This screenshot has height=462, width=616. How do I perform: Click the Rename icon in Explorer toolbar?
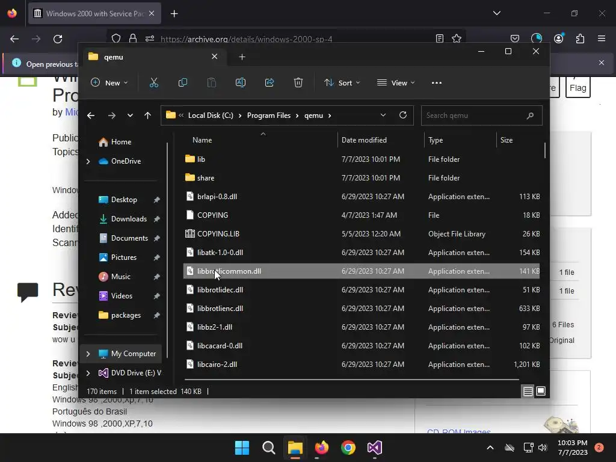241,83
